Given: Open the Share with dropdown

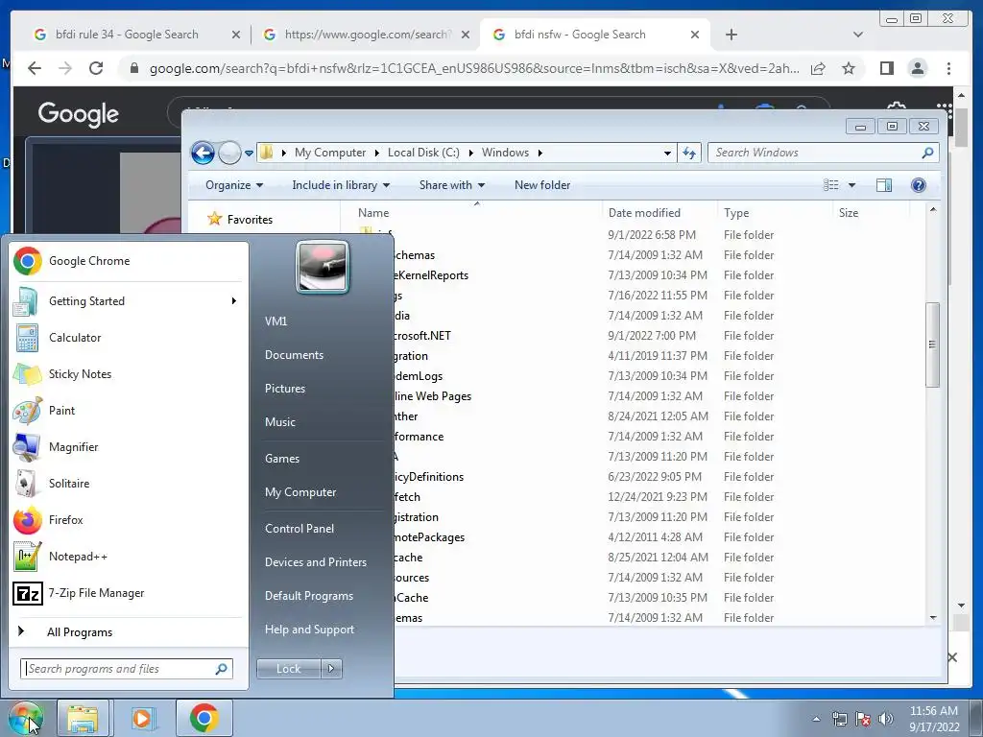Looking at the screenshot, I should coord(452,185).
